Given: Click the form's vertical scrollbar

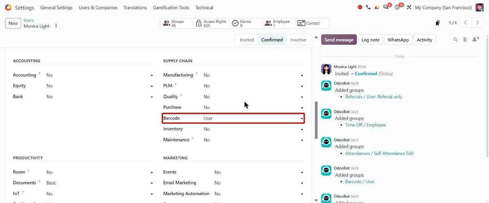Looking at the screenshot, I should 316,120.
